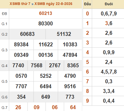Screen dimensions: 124x111
Task: Open the XSMB thứ 7 link
Action: [20, 4]
